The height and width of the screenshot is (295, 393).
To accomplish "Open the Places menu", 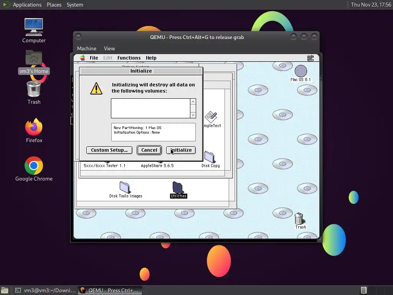I will (x=54, y=5).
